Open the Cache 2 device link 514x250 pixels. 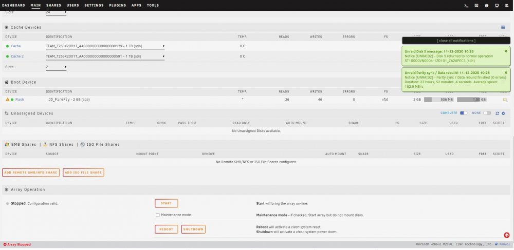[17, 56]
